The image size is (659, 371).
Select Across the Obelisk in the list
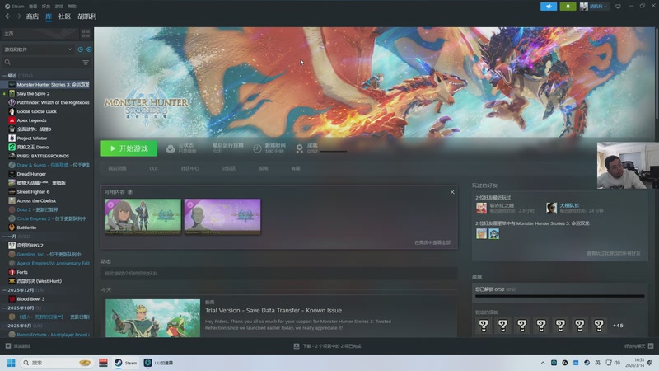(36, 200)
